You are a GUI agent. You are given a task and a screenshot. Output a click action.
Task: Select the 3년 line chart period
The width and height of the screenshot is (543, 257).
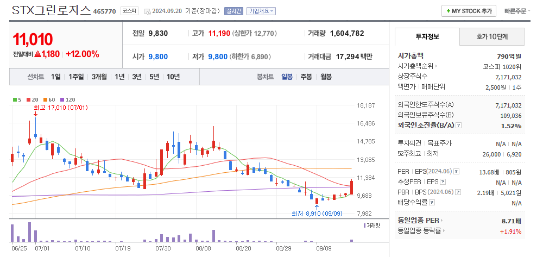click(137, 77)
